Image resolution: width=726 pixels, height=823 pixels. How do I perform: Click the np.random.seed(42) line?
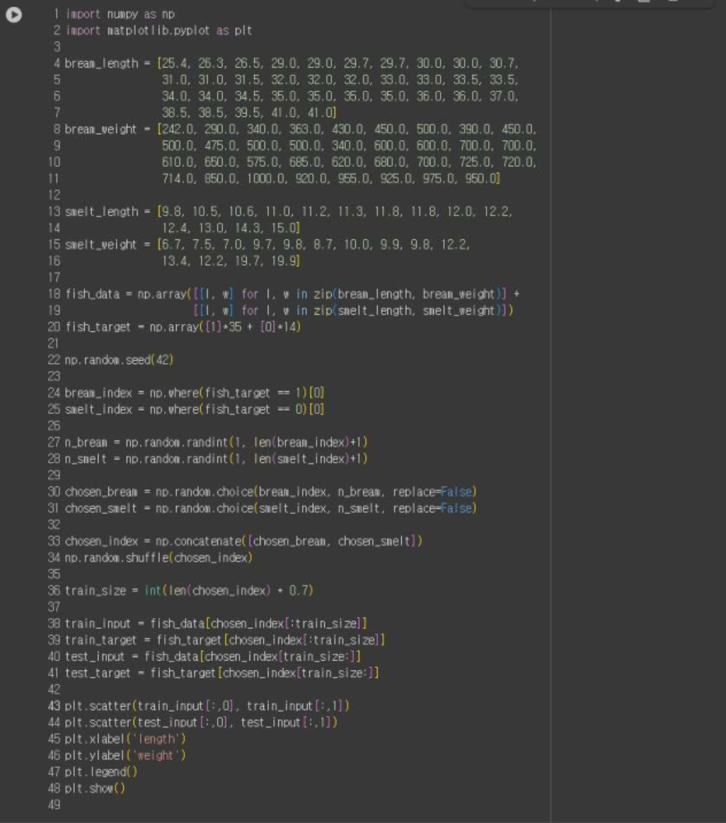coord(119,360)
